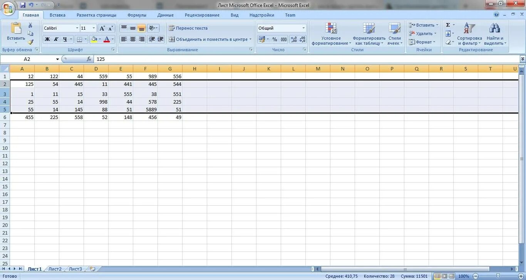Toggle left text alignment
526x280 pixels.
pos(124,39)
